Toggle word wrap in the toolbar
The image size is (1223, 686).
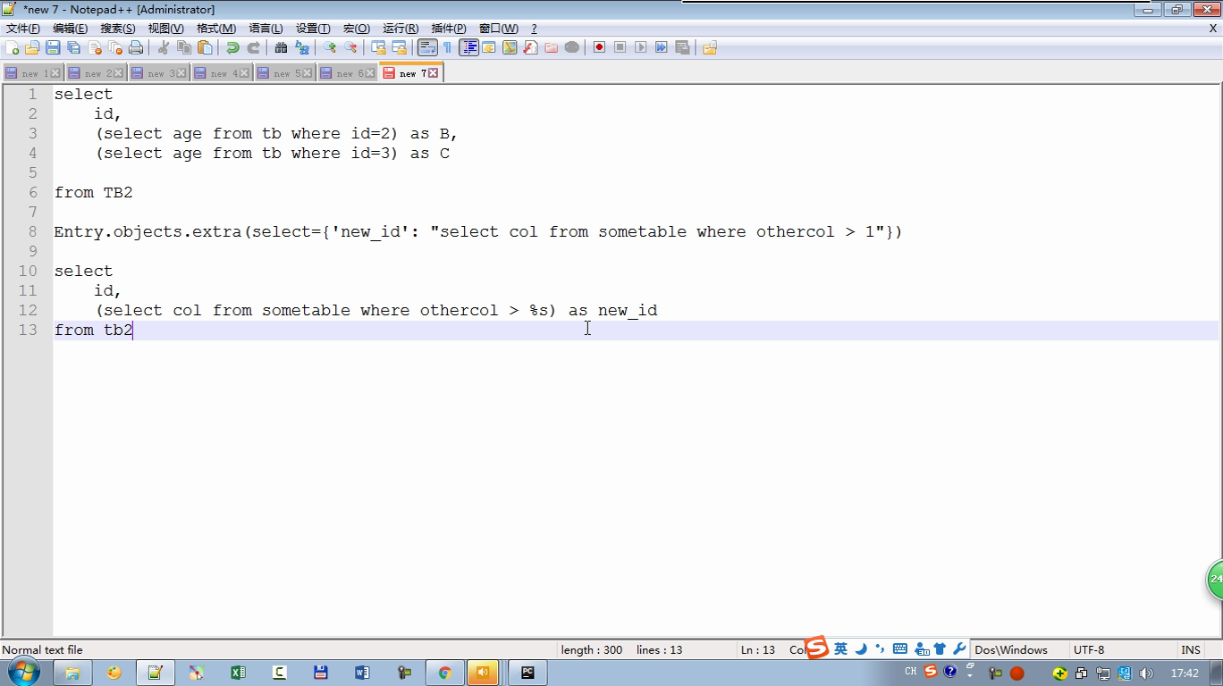point(427,47)
